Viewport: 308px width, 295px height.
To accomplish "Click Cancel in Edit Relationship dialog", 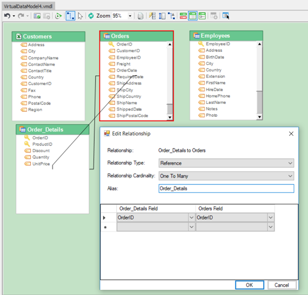I will (281, 285).
